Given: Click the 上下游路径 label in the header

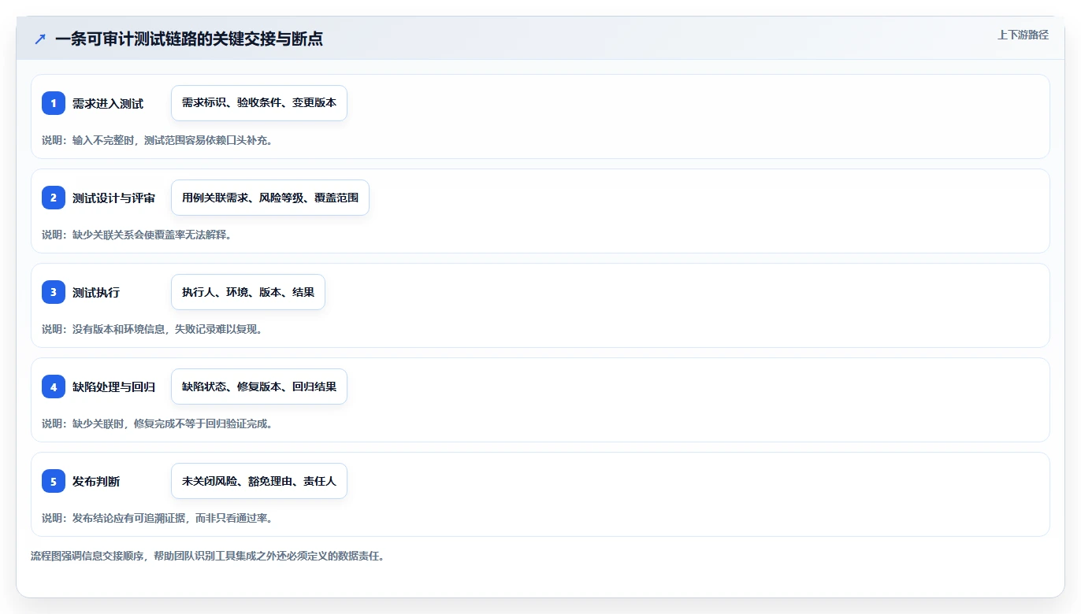Looking at the screenshot, I should (1023, 35).
